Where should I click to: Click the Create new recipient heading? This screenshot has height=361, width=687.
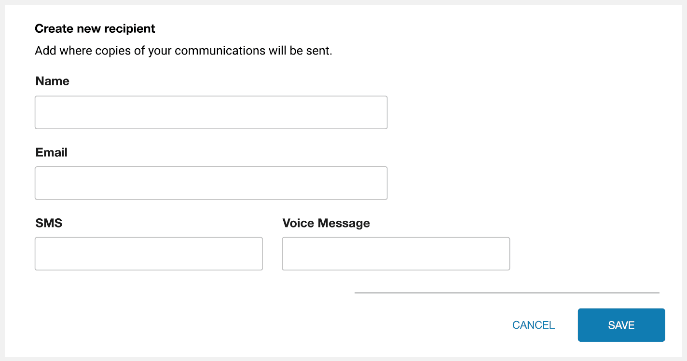pos(95,28)
